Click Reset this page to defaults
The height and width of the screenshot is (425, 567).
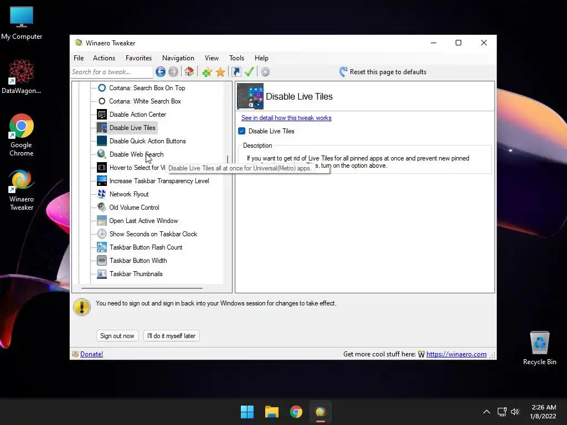(x=383, y=72)
